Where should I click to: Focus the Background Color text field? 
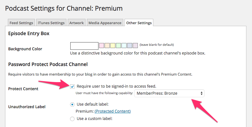[x=84, y=46]
